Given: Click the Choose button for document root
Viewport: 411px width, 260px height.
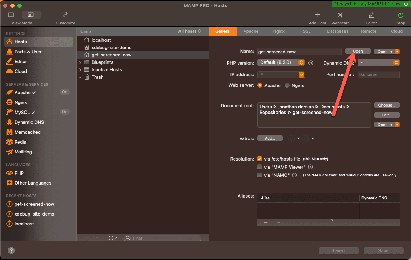Looking at the screenshot, I should click(x=387, y=105).
